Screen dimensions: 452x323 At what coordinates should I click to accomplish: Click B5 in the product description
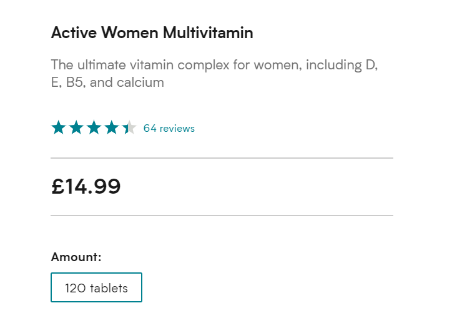[x=74, y=82]
